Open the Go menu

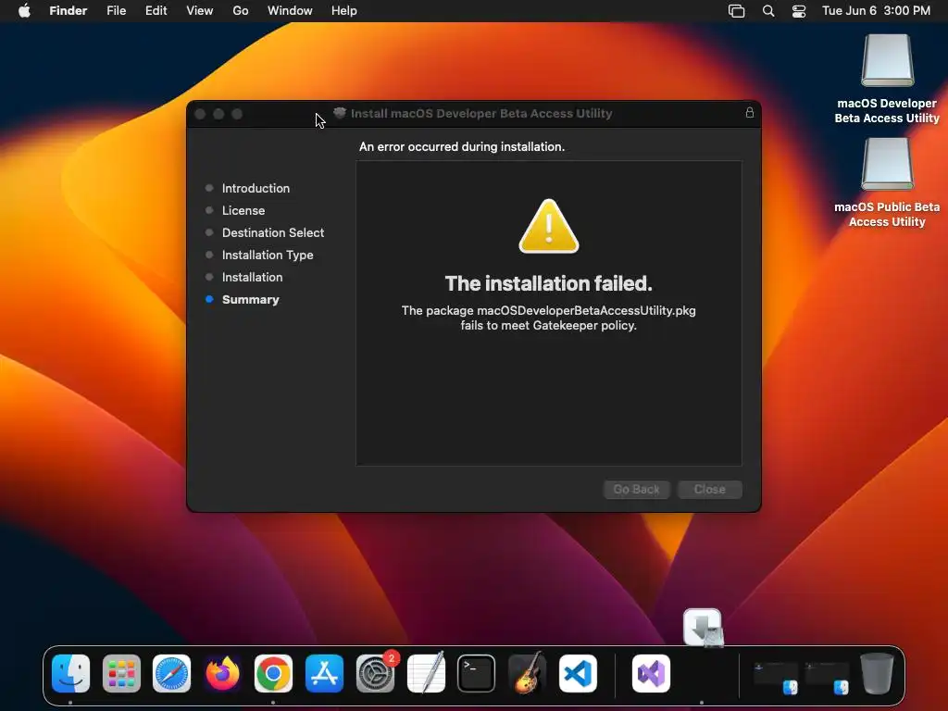(241, 11)
